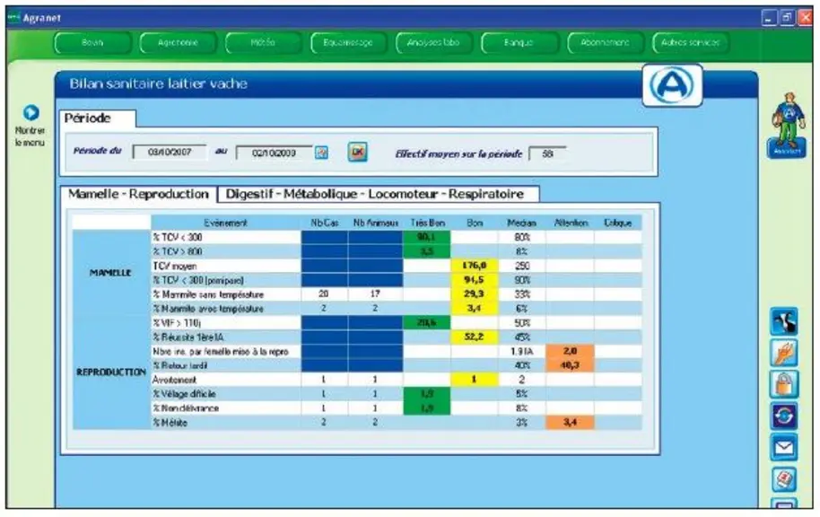The height and width of the screenshot is (517, 820).
Task: Click the orange padlock icon
Action: [x=784, y=384]
